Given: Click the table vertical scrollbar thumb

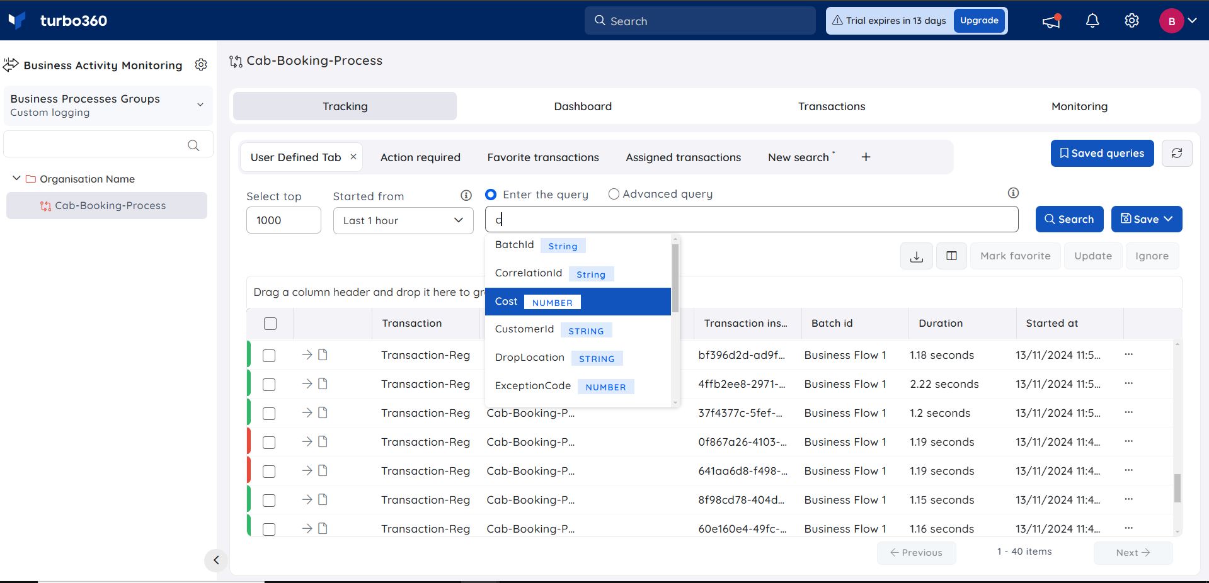Looking at the screenshot, I should (1177, 488).
